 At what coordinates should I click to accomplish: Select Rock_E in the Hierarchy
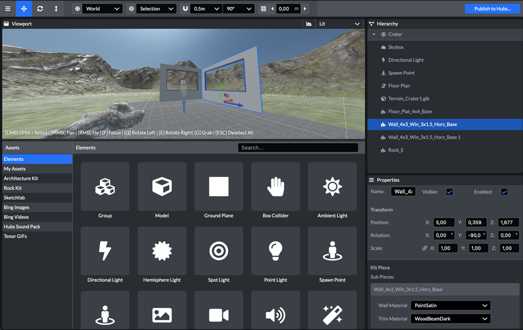coord(396,150)
